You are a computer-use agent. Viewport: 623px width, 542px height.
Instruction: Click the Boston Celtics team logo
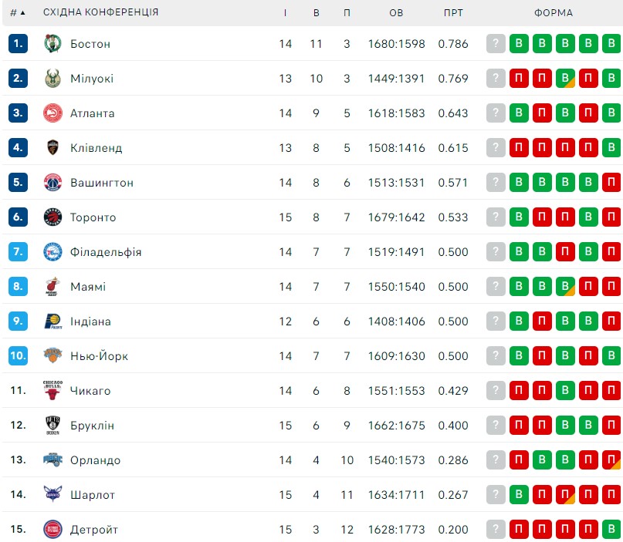pos(52,44)
